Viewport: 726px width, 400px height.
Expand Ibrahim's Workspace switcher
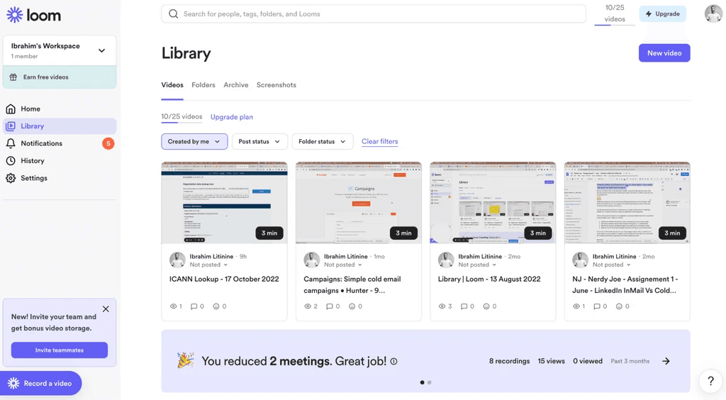coord(101,50)
